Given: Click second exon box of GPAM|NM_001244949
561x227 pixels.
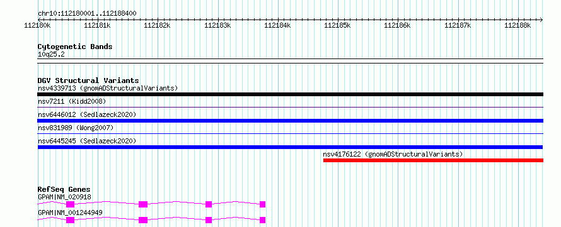Looking at the screenshot, I should click(143, 220).
